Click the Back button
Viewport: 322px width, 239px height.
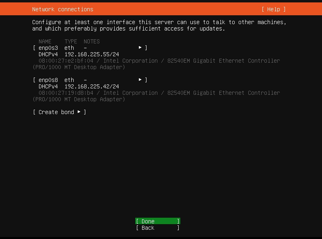(x=157, y=228)
